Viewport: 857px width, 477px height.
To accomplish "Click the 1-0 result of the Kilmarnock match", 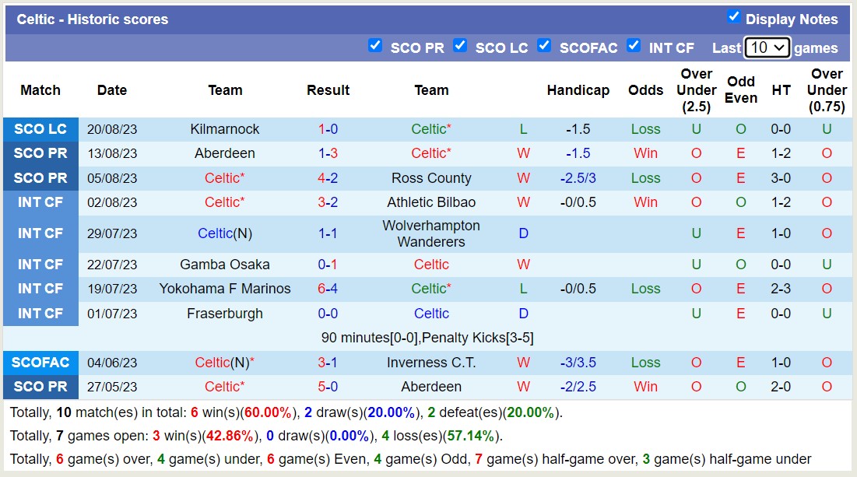I will 328,129.
